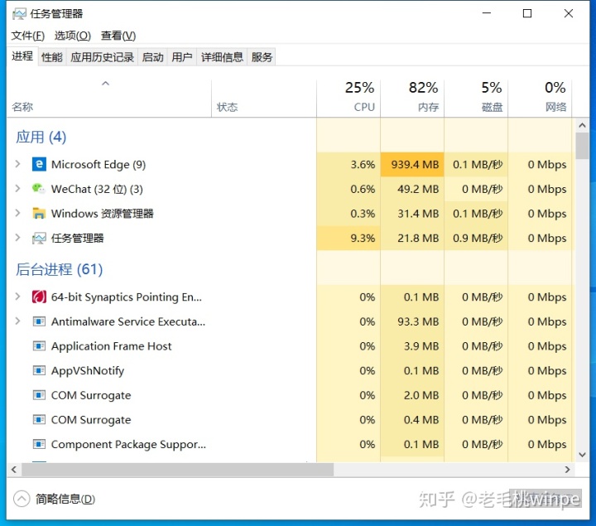Switch to the 服务 tab
Viewport: 596px width, 526px height.
[262, 57]
